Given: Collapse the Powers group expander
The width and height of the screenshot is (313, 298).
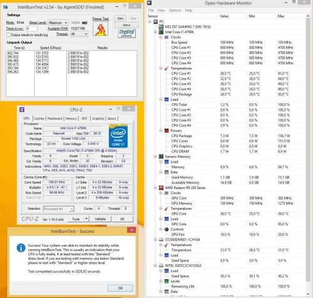Looking at the screenshot, I should 161,131.
